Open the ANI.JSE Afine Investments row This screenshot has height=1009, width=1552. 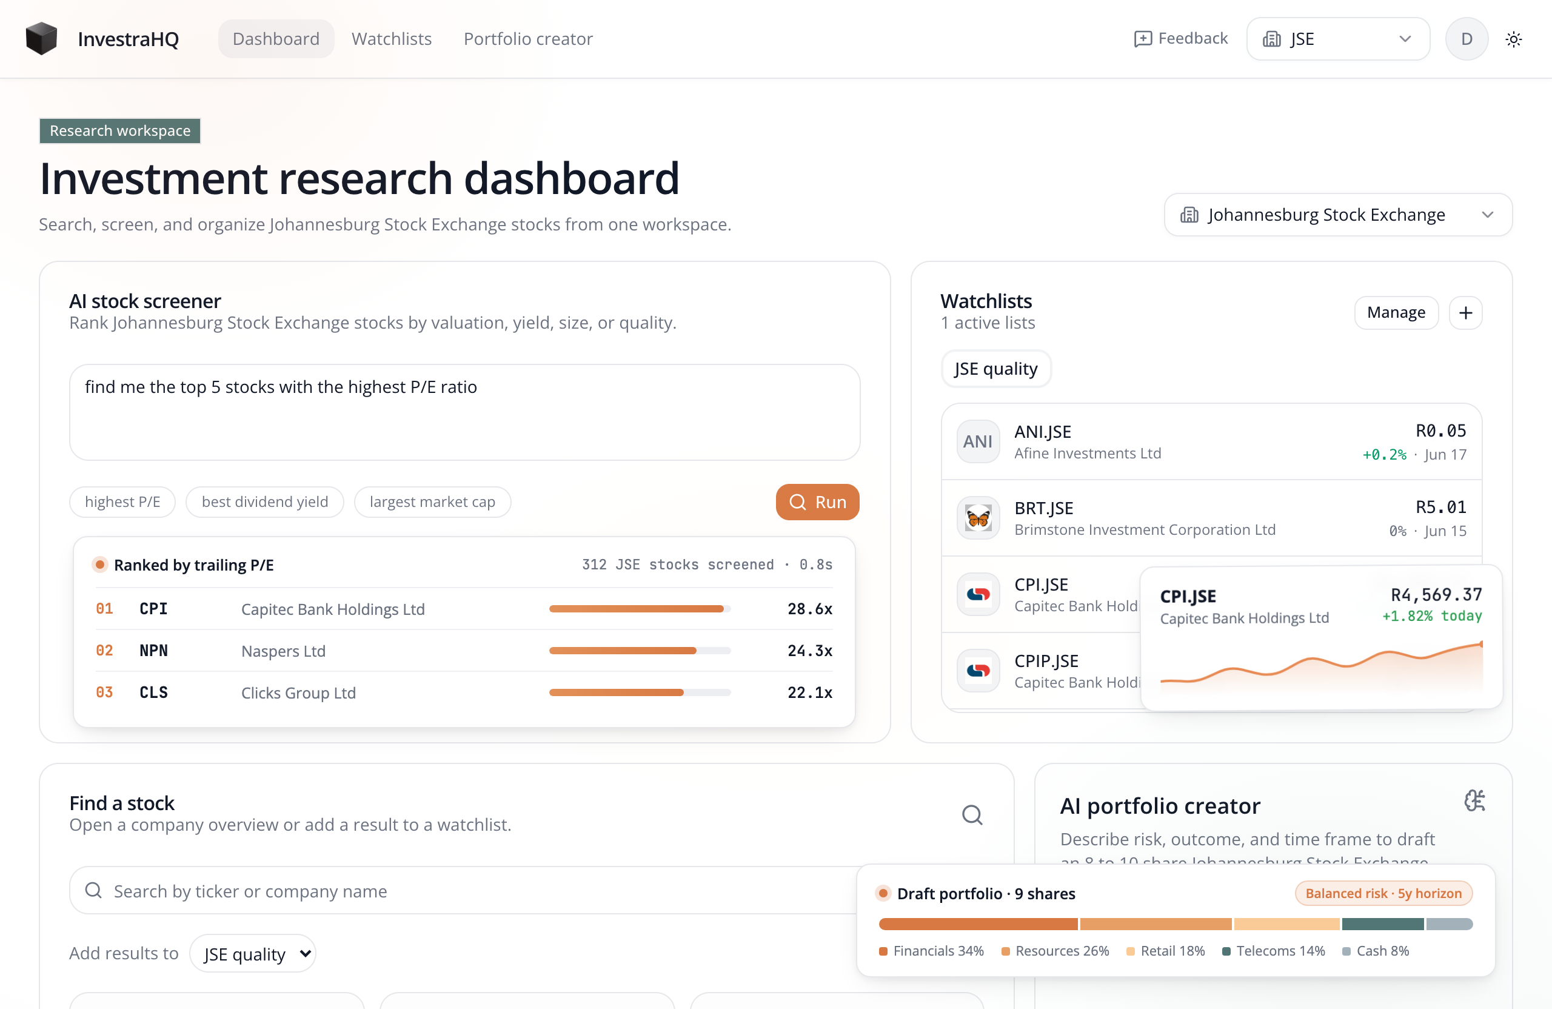click(x=1212, y=441)
